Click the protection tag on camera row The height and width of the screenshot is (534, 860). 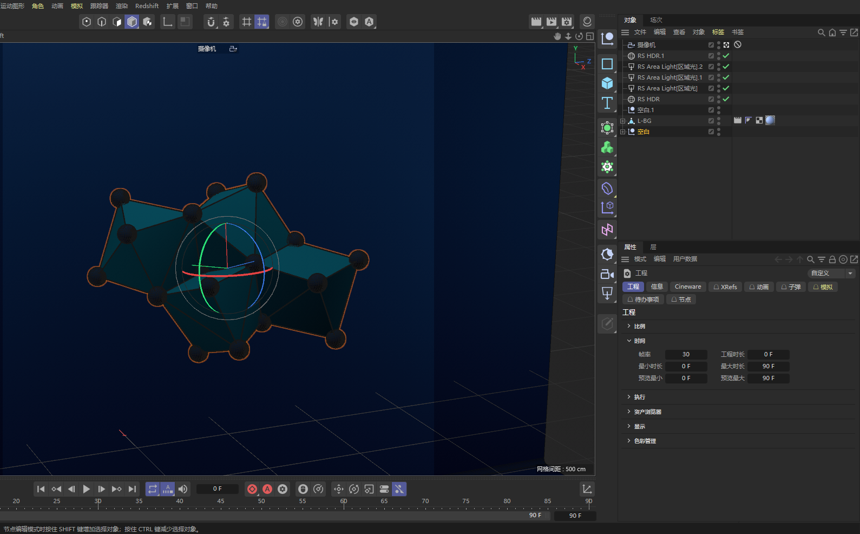coord(738,44)
